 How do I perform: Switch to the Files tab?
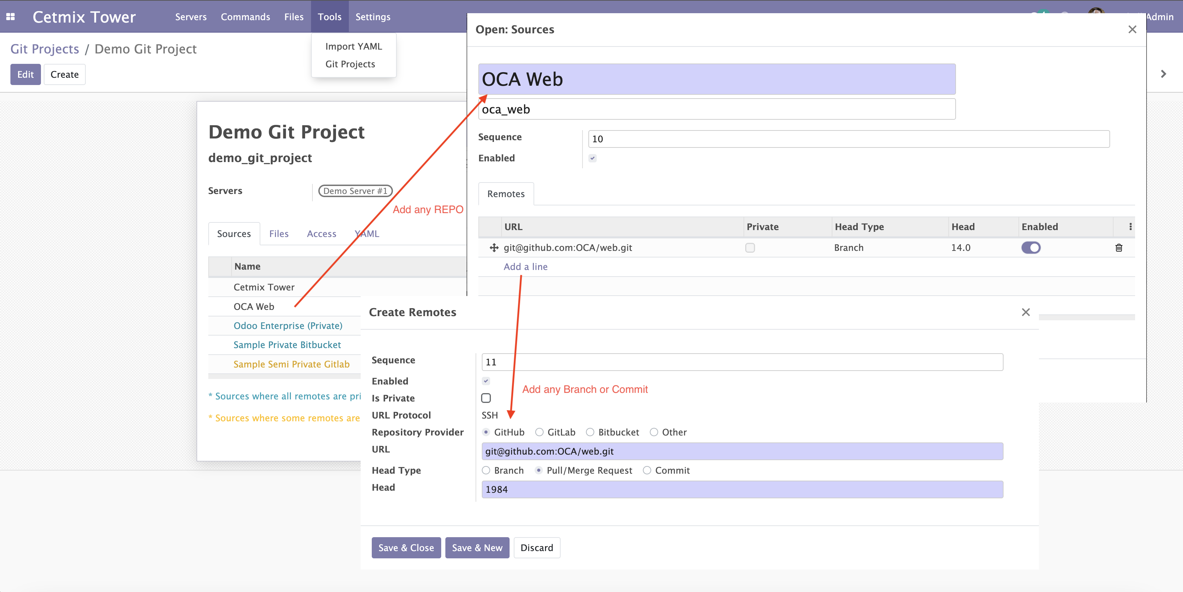click(x=278, y=234)
